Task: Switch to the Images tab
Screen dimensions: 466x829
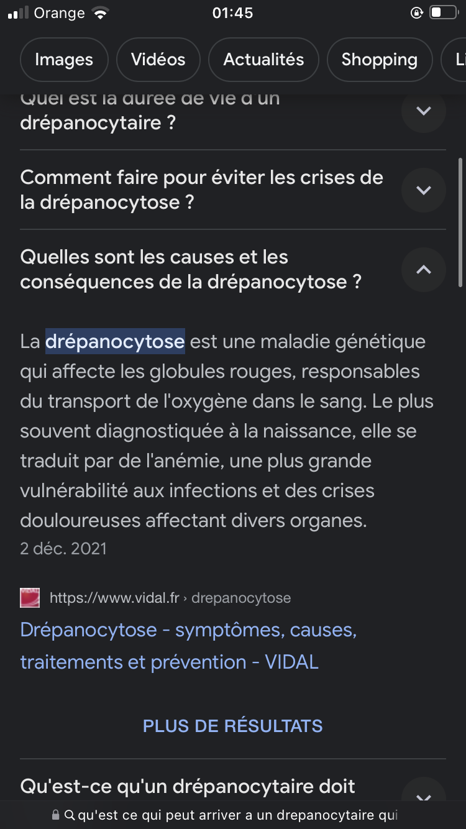Action: tap(64, 60)
